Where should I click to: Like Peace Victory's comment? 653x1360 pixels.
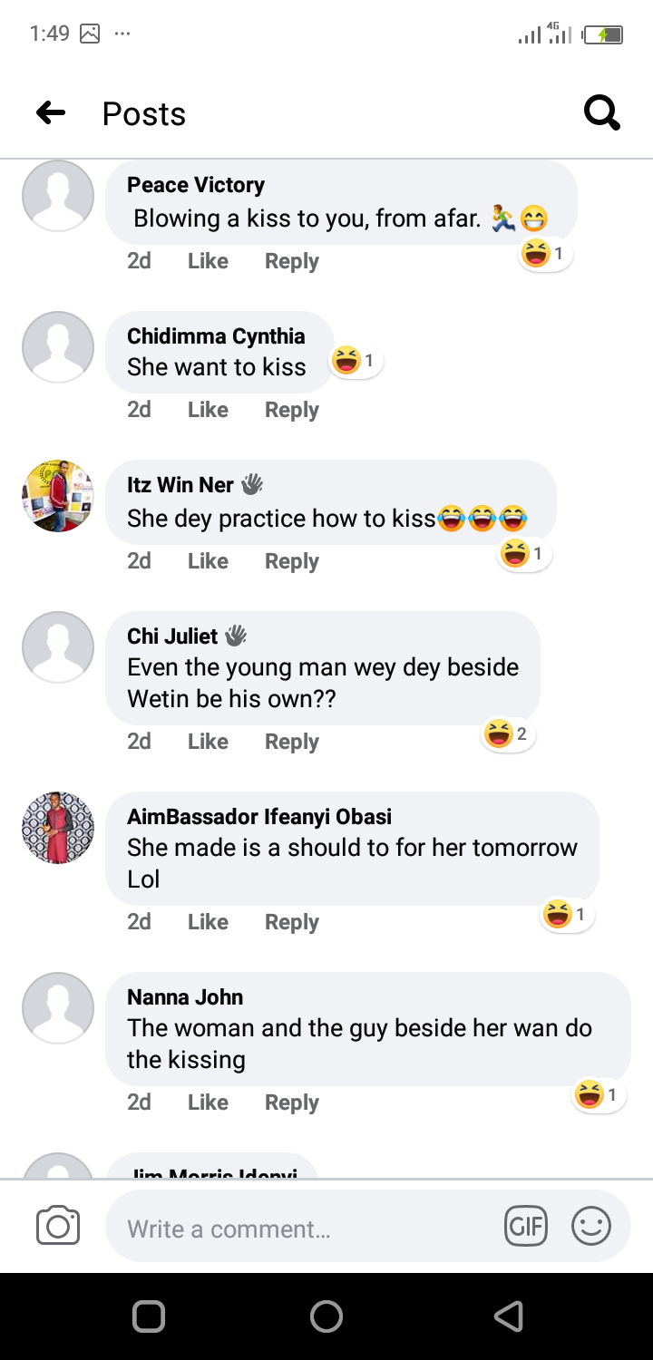pyautogui.click(x=208, y=261)
